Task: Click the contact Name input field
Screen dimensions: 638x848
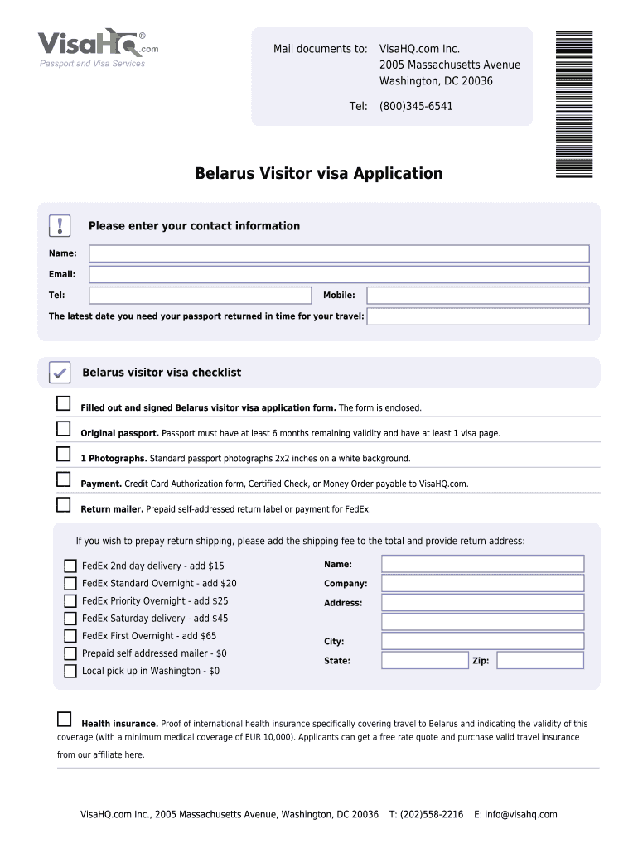Action: pyautogui.click(x=339, y=253)
